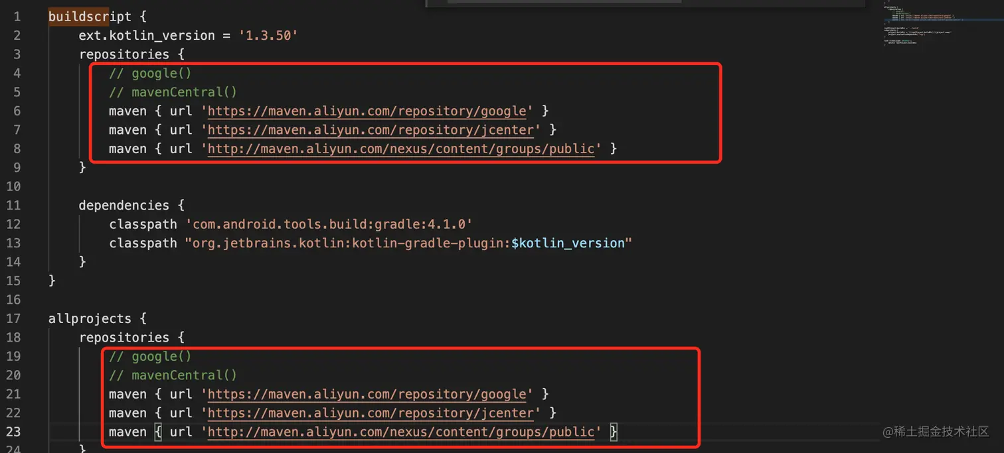The height and width of the screenshot is (453, 1004).
Task: Click the 'com.android.tools.build:gradle:4.1.0' string
Action: 329,224
